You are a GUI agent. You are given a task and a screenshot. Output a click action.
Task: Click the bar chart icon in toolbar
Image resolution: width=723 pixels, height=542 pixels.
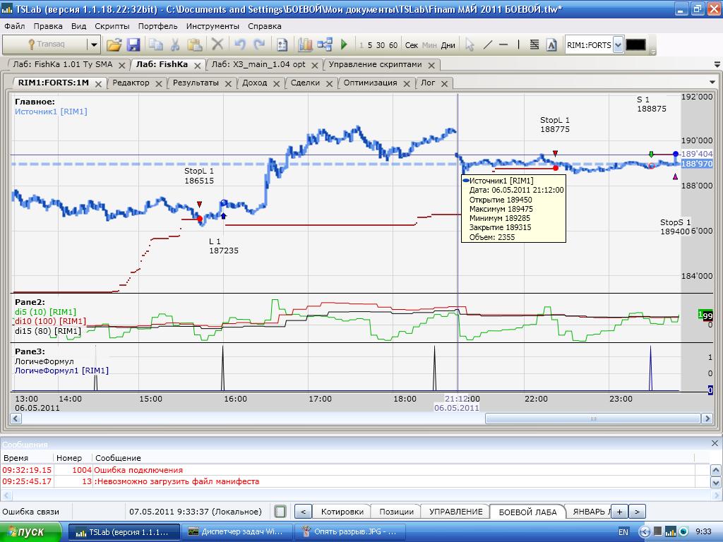point(305,44)
